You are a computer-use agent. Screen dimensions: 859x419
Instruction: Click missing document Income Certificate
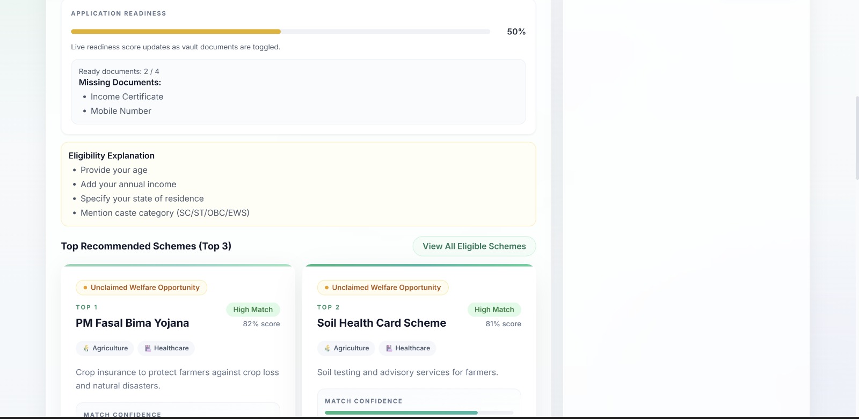click(x=127, y=97)
